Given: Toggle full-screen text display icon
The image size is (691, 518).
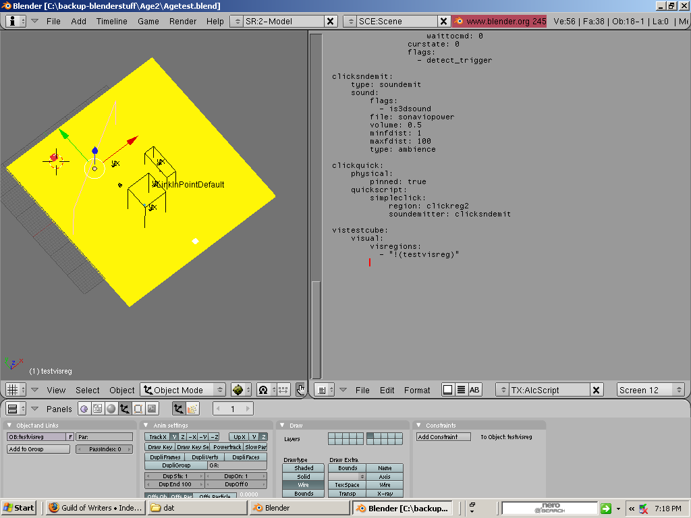Looking at the screenshot, I should point(448,390).
